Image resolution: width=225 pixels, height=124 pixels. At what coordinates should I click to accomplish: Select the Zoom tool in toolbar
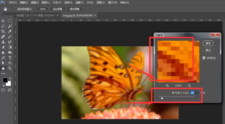pos(10,68)
